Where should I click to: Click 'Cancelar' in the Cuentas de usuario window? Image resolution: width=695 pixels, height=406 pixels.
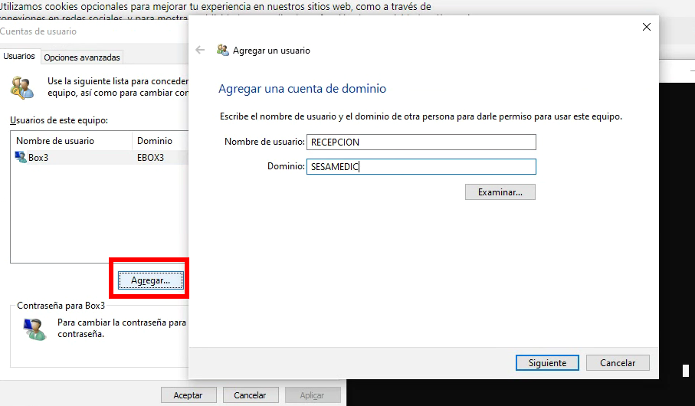pyautogui.click(x=250, y=395)
